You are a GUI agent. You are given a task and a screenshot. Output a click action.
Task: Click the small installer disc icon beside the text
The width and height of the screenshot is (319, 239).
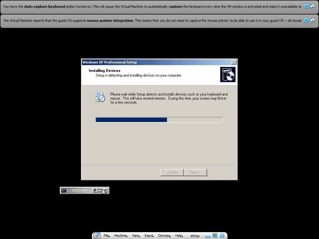tap(100, 97)
